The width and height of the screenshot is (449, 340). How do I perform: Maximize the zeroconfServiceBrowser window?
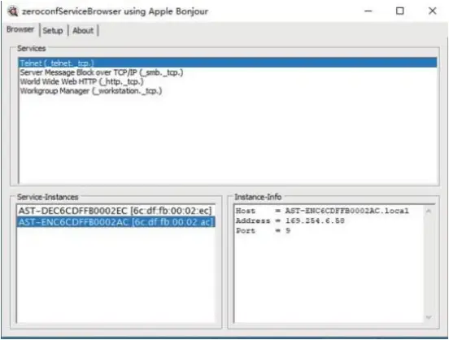(x=400, y=11)
